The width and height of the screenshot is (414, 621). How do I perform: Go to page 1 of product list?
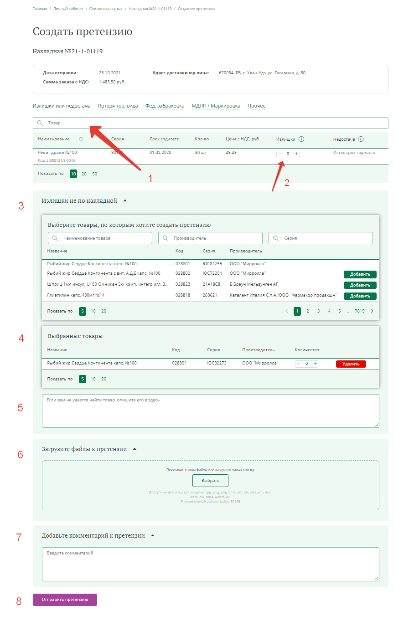pyautogui.click(x=297, y=311)
